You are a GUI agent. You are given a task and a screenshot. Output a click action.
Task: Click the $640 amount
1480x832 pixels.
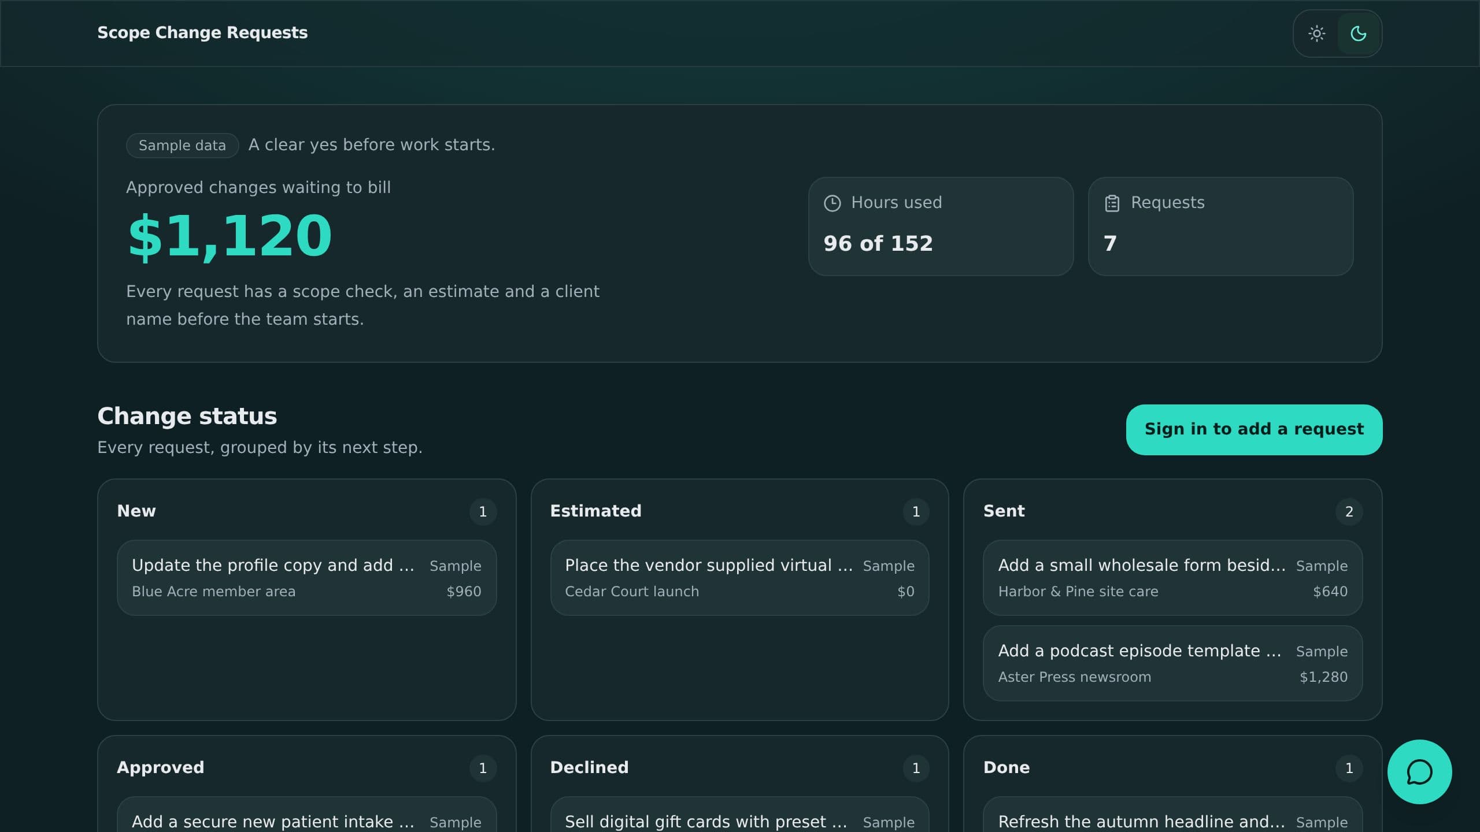(1330, 592)
